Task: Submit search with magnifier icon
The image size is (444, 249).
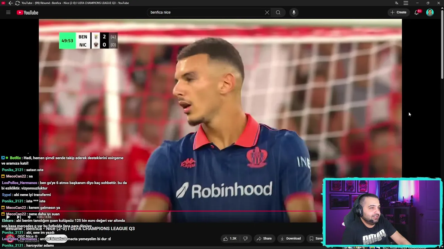Action: point(278,12)
